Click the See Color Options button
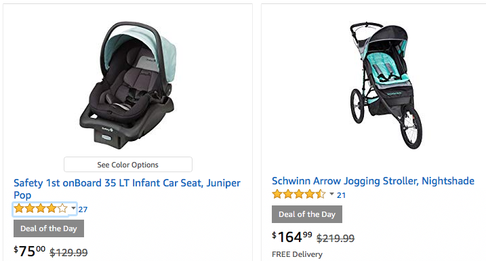The image size is (486, 261). [128, 164]
